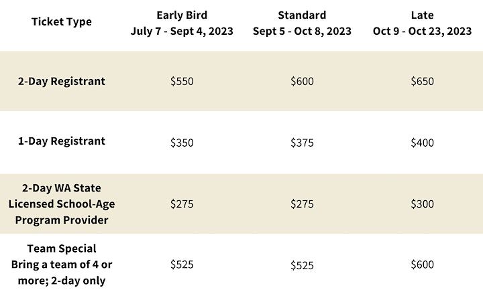This screenshot has width=483, height=294.
Task: Click the $600 Standard 2-Day price
Action: [302, 81]
